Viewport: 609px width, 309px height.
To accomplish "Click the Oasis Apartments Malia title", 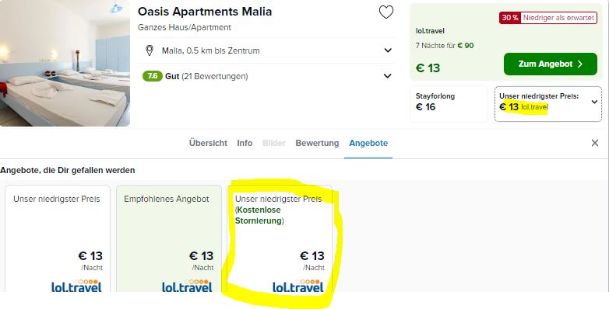I will click(x=205, y=12).
